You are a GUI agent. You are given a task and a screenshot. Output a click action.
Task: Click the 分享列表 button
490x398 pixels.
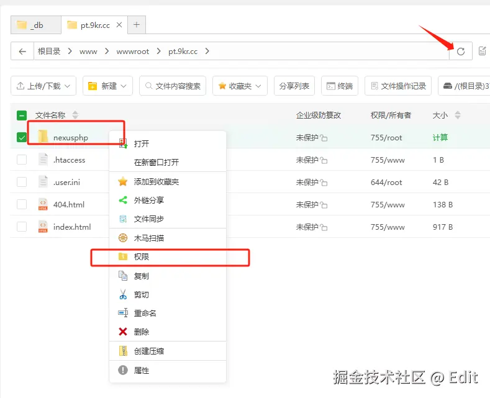294,86
